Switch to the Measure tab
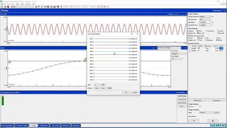Image resolution: width=227 pixels, height=128 pixels. pyautogui.click(x=66, y=126)
